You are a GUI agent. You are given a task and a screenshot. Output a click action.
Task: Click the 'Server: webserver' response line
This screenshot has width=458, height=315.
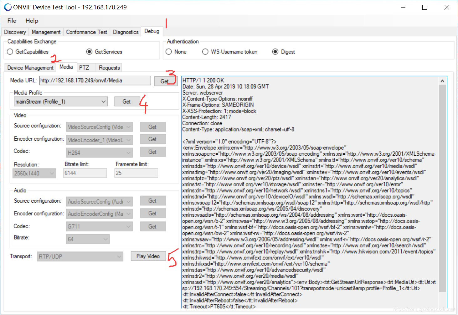point(203,93)
